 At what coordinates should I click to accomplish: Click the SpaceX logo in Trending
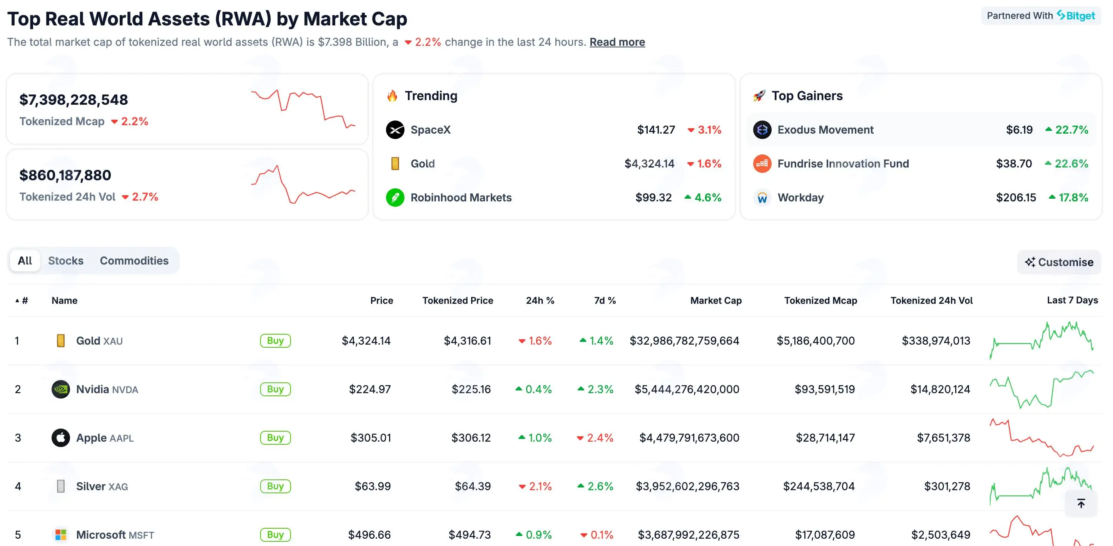pos(395,130)
